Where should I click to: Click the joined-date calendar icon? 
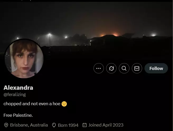(x=85, y=125)
